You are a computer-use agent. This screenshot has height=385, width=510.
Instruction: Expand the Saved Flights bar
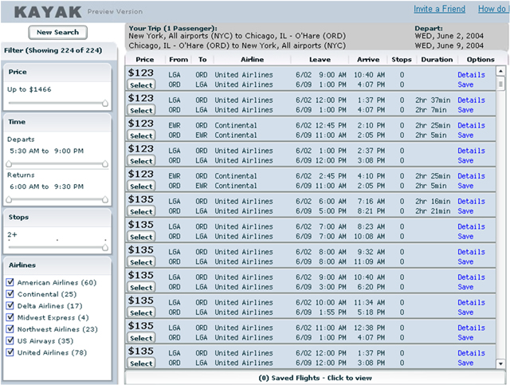click(x=316, y=378)
